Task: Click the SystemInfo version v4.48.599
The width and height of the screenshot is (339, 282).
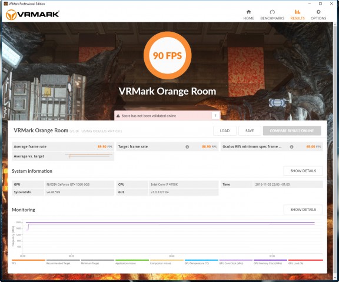Action: 53,192
